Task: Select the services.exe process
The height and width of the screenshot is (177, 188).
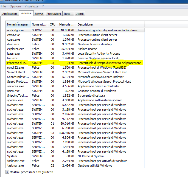Action: pyautogui.click(x=75, y=86)
